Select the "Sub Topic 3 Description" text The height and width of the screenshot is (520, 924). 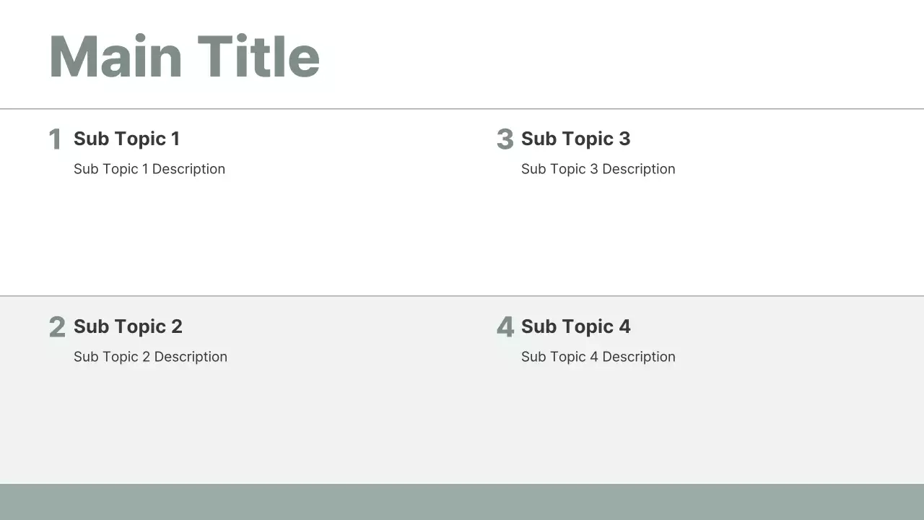(x=598, y=169)
